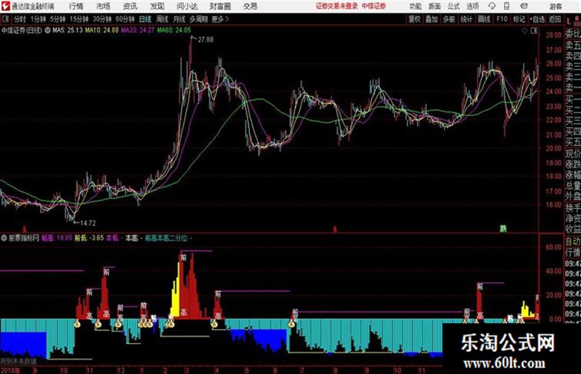The width and height of the screenshot is (581, 374).
Task: Click the 通达信 red logo icon
Action: (6, 6)
